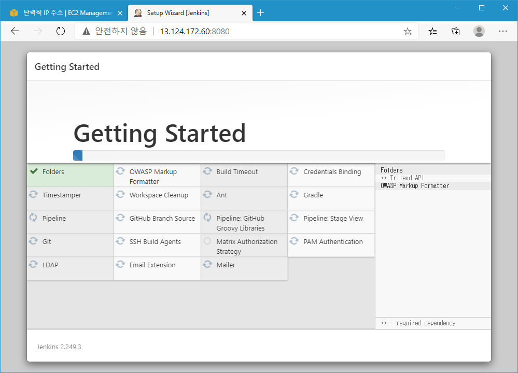
Task: Open the browser settings ellipsis menu
Action: click(503, 31)
